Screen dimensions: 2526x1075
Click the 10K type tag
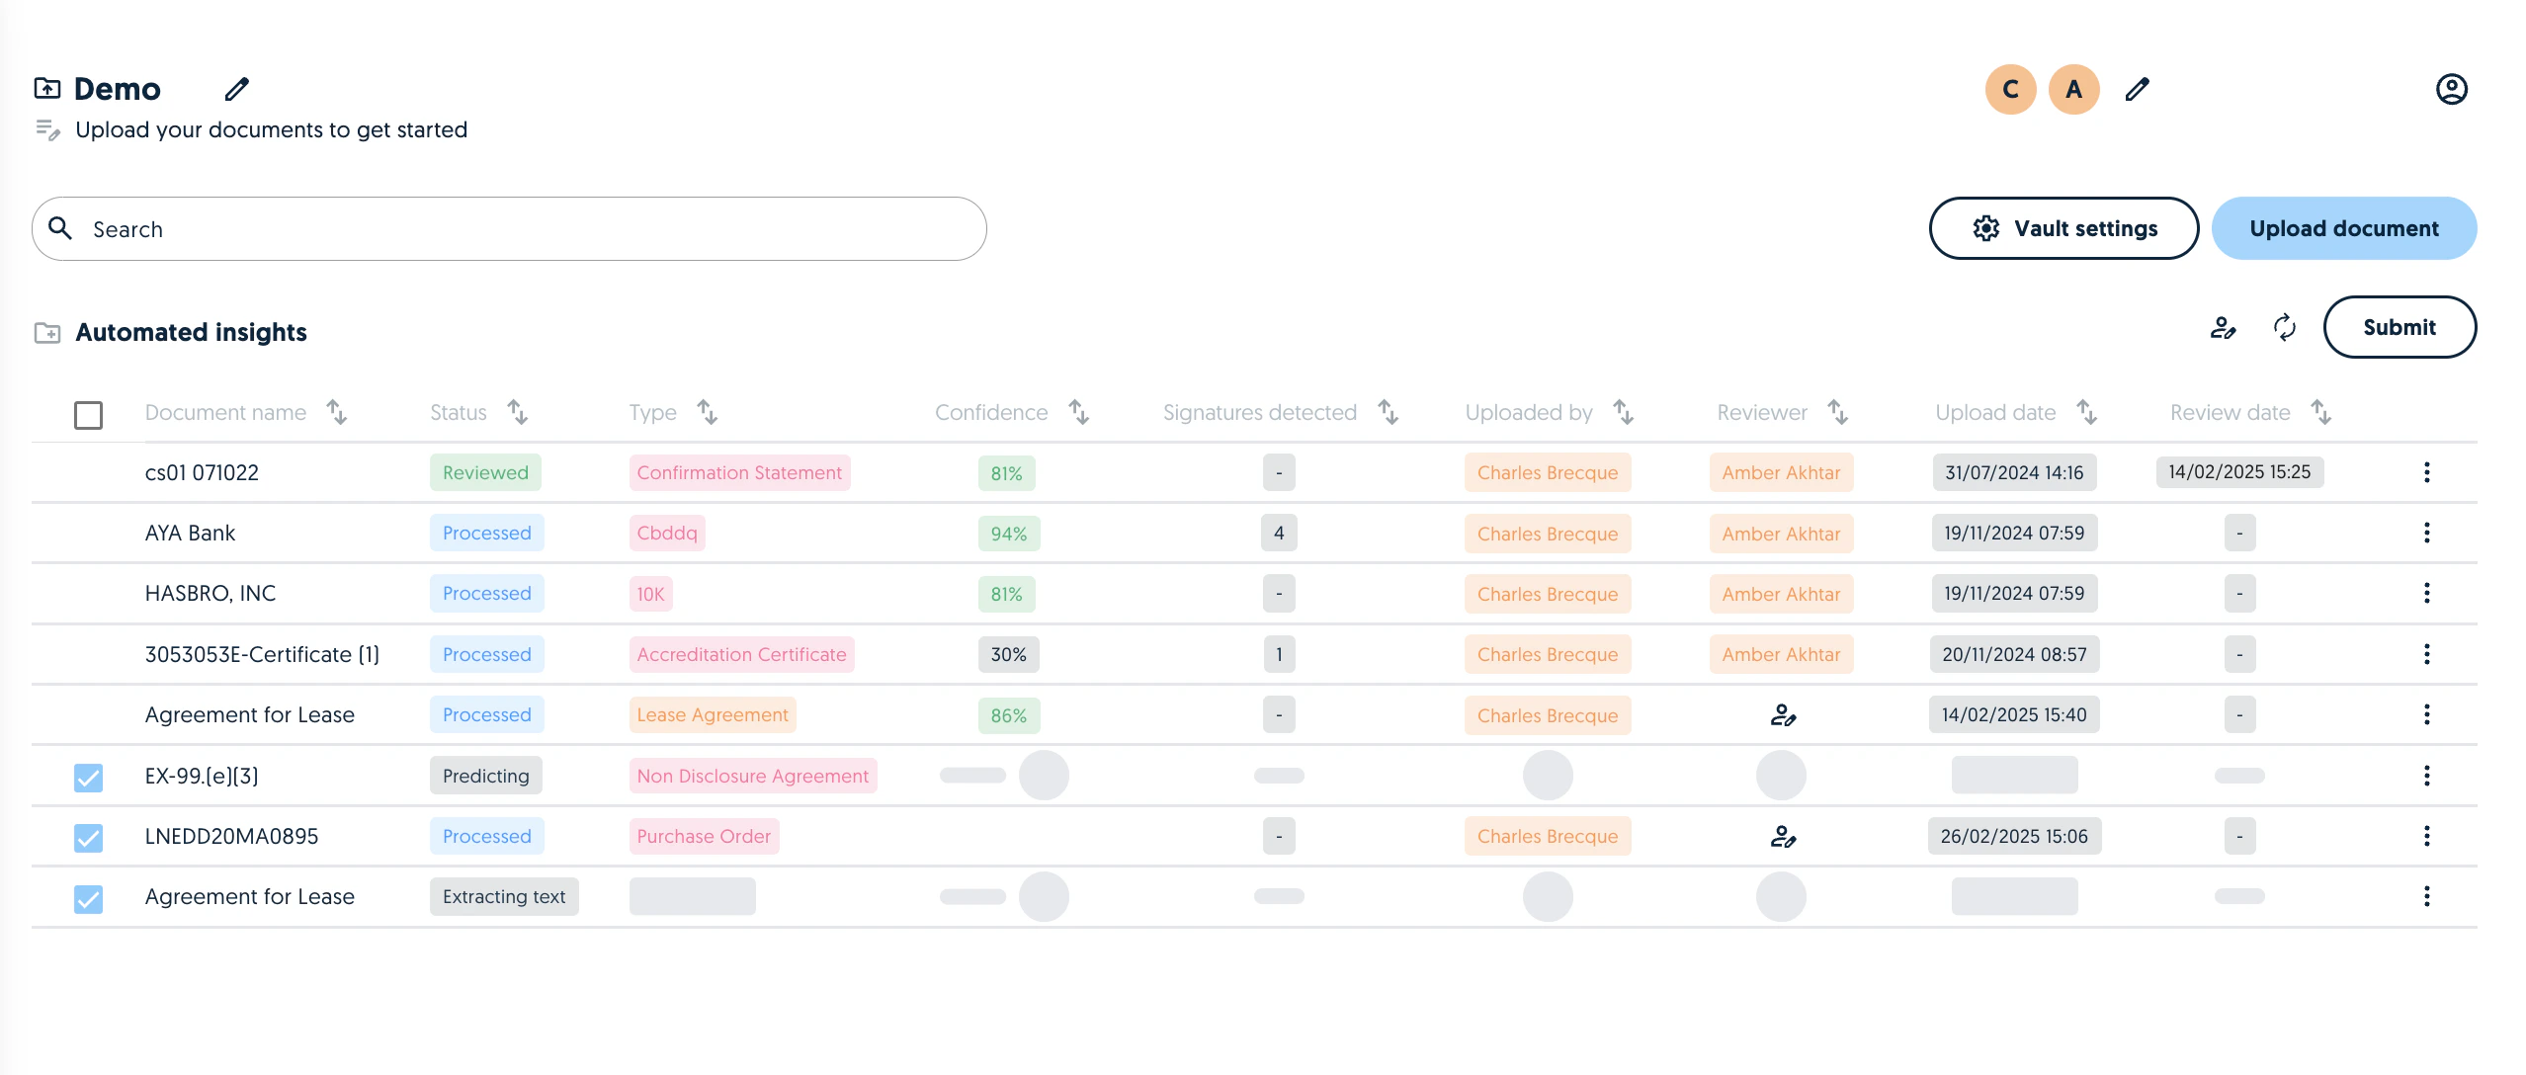[650, 594]
